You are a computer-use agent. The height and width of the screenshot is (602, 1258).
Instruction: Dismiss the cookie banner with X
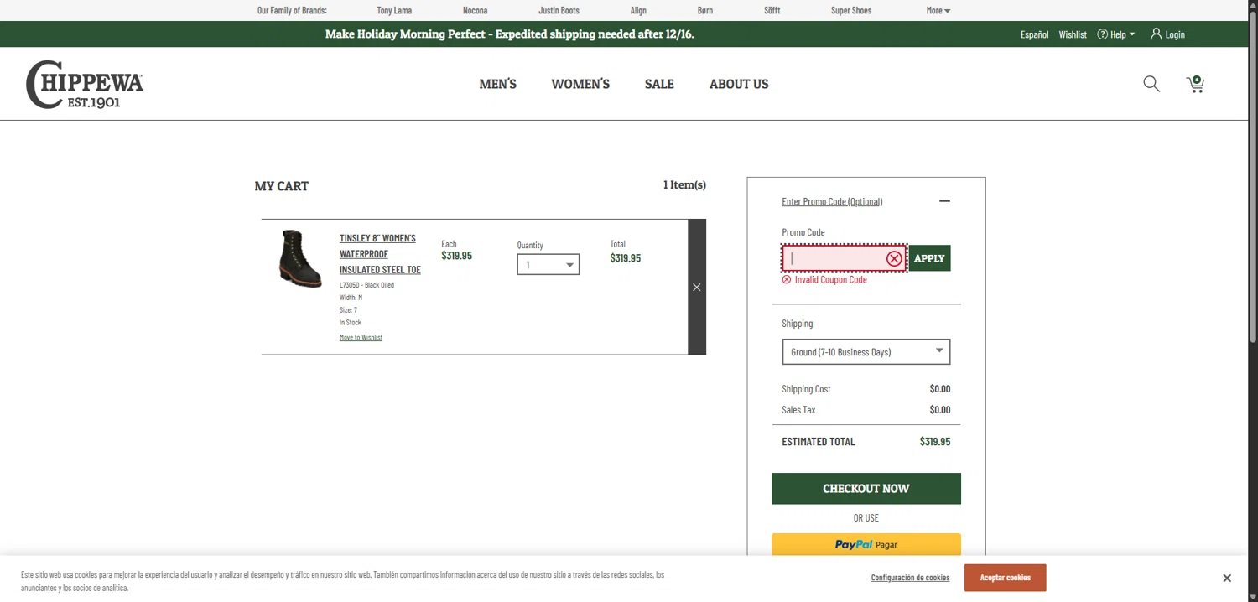[x=1227, y=578]
